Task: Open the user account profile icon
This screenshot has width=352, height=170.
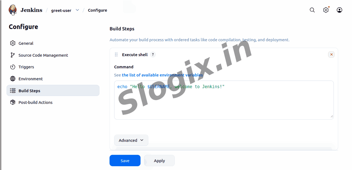Action: 339,10
